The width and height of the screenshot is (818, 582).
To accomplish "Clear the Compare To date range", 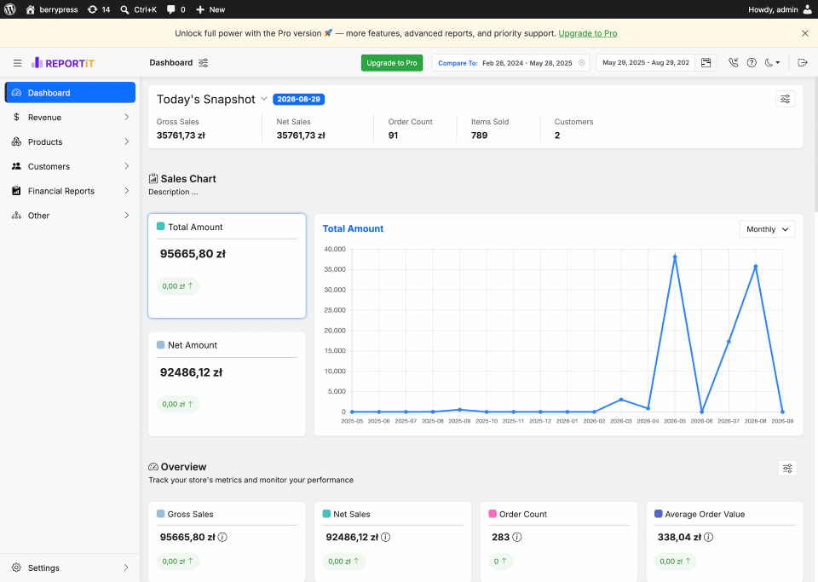I will pos(582,62).
